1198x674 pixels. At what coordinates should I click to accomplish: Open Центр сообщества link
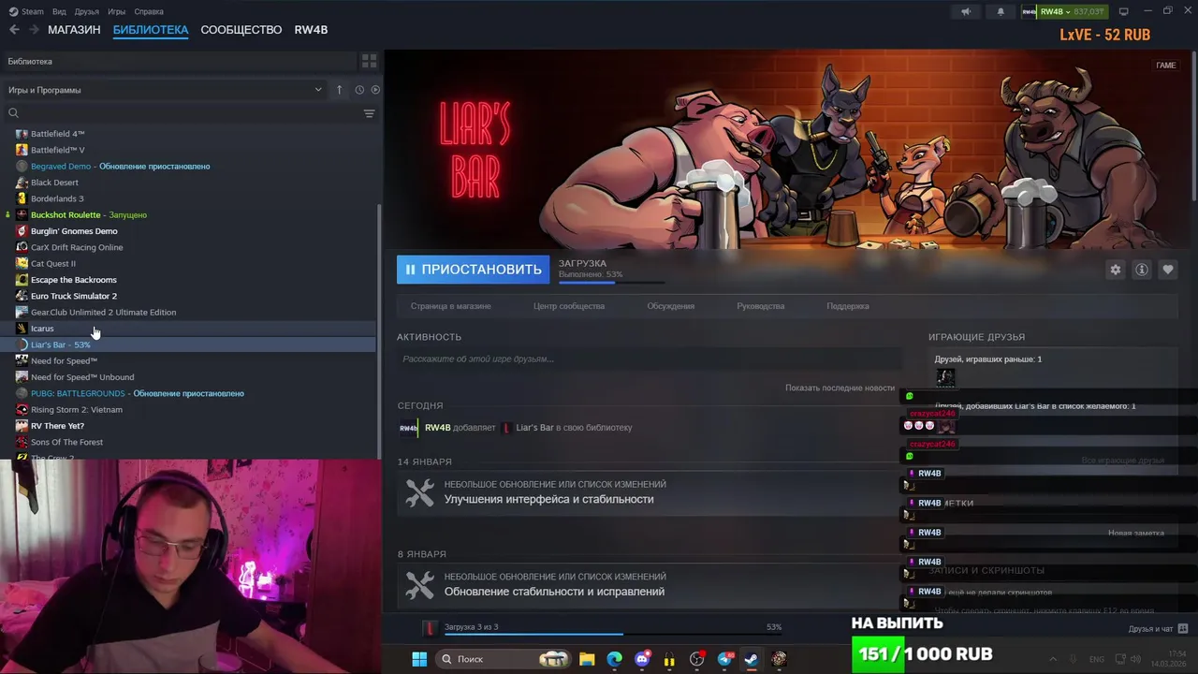[569, 306]
